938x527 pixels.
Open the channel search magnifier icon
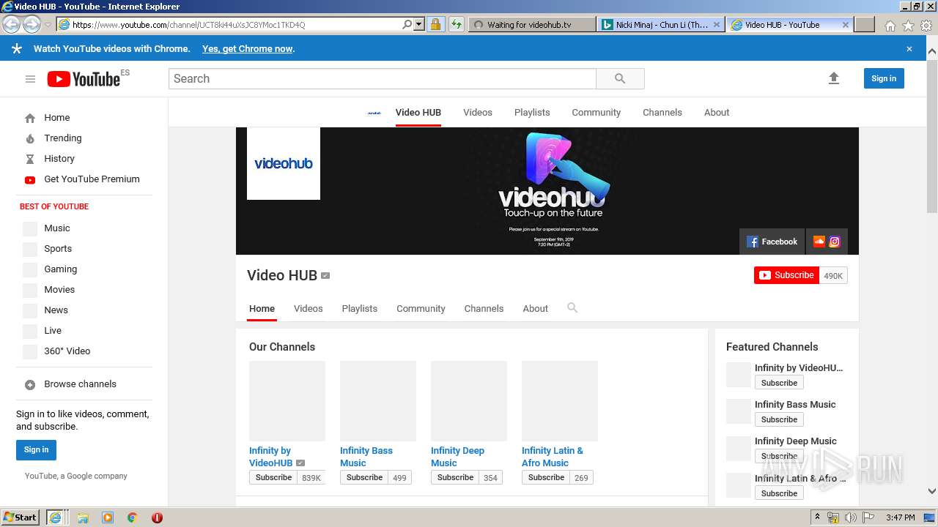coord(572,308)
